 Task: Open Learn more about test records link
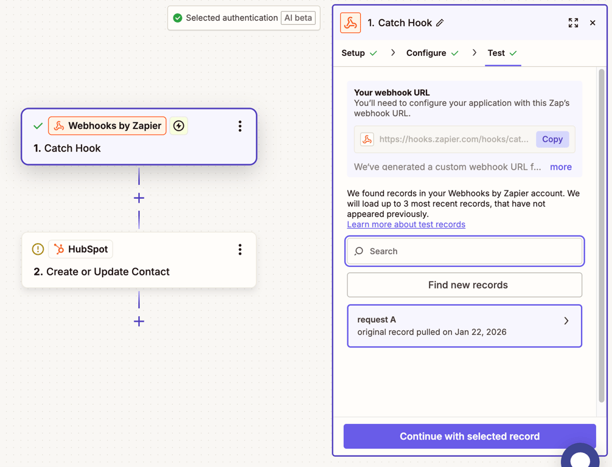click(x=406, y=224)
